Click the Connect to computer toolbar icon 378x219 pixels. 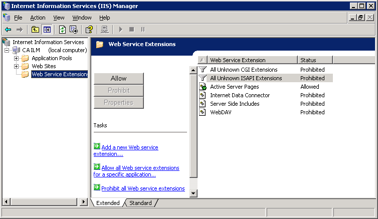tap(105, 30)
